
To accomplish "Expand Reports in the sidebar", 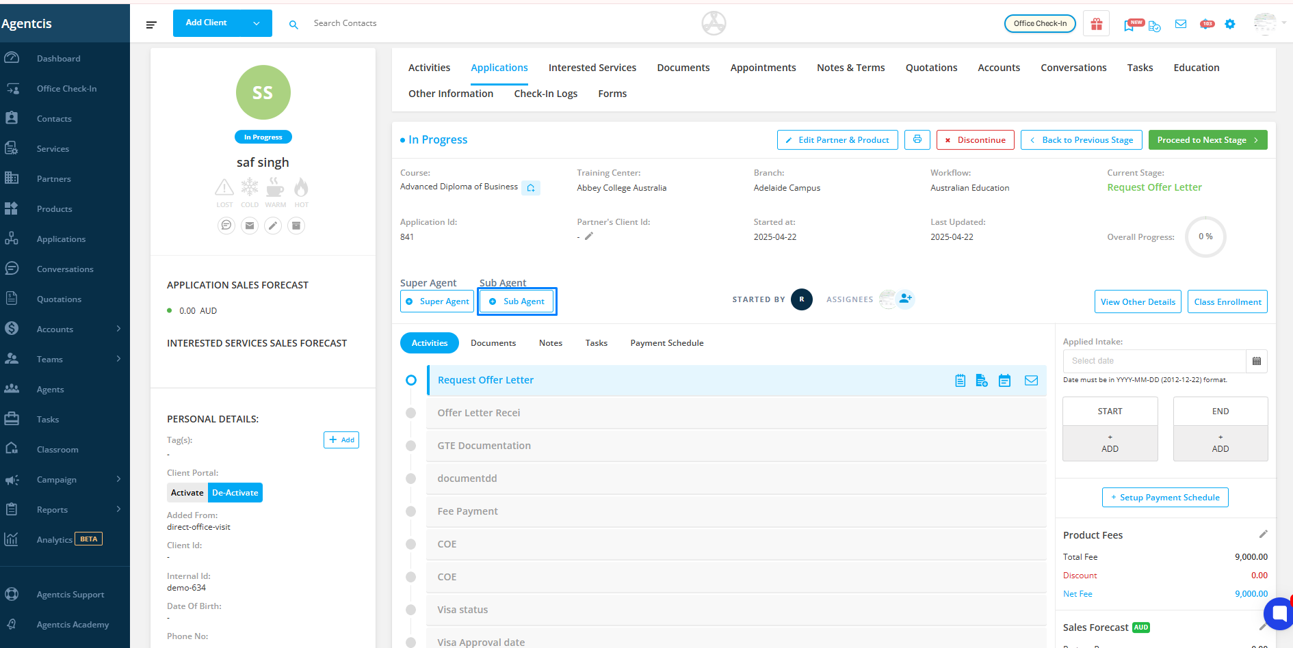I will (118, 509).
